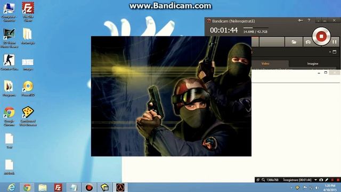Launch the Counter-Strike desktop shortcut
Viewport: 341px width, 192px height.
pos(9,62)
